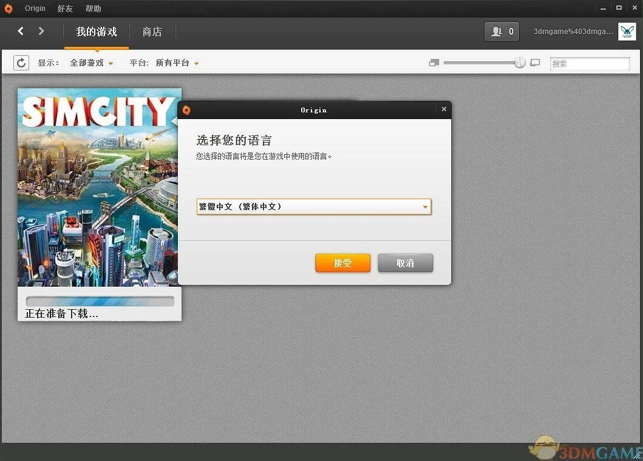
Task: Click the forward navigation arrow
Action: pyautogui.click(x=40, y=31)
